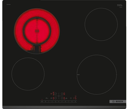Screen dimensions: 128x109
Task: Select the front-right zone selector circle
Action: 62,98
